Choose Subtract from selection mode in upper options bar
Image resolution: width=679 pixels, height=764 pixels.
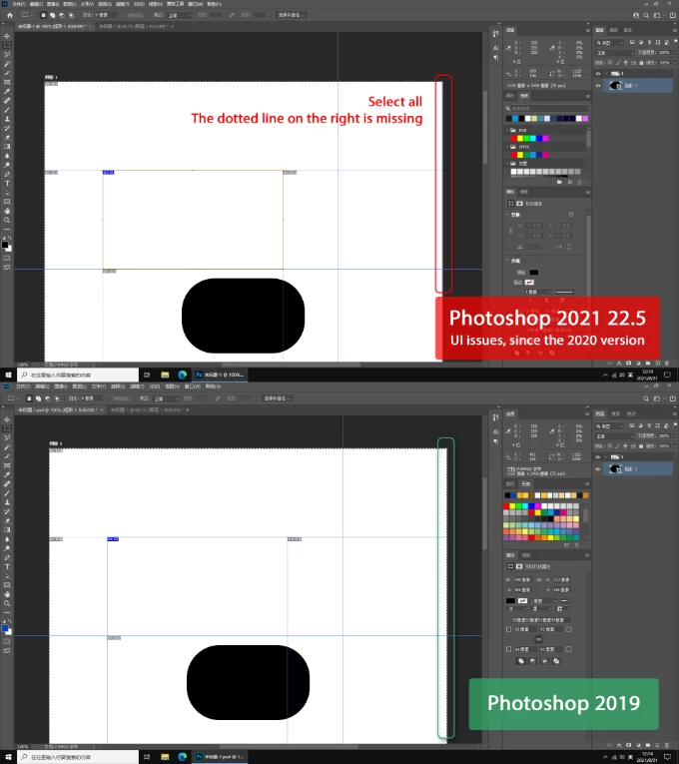click(61, 15)
